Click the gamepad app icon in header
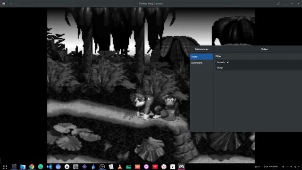Image resolution: width=302 pixels, height=170 pixels. [4, 3]
